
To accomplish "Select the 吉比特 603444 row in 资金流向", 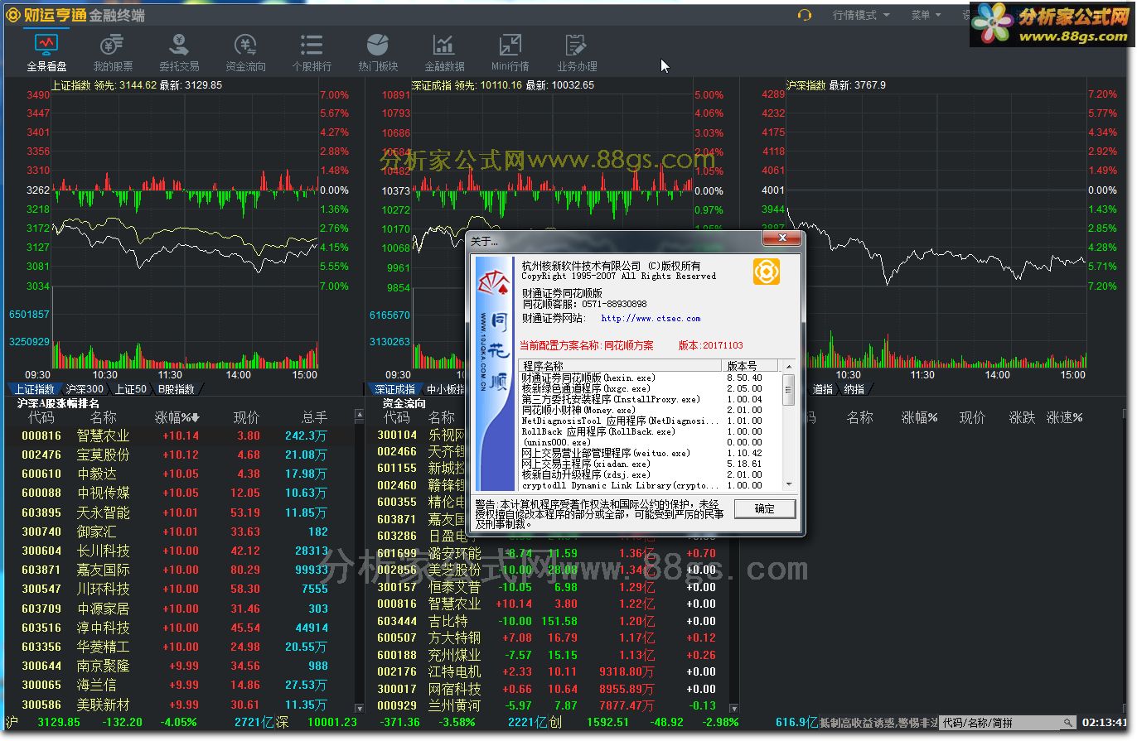I will [x=548, y=621].
